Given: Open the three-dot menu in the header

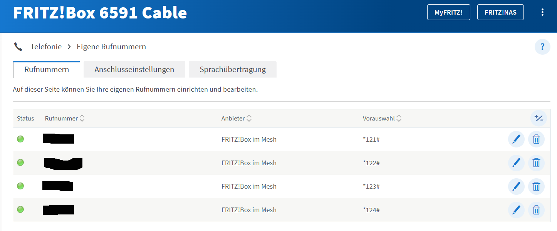Looking at the screenshot, I should (x=542, y=12).
